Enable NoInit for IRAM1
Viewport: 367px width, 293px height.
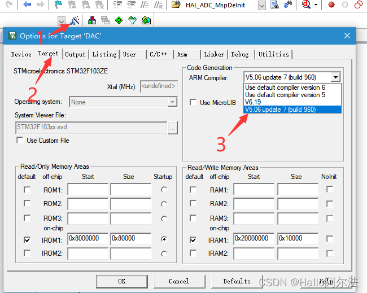click(330, 239)
